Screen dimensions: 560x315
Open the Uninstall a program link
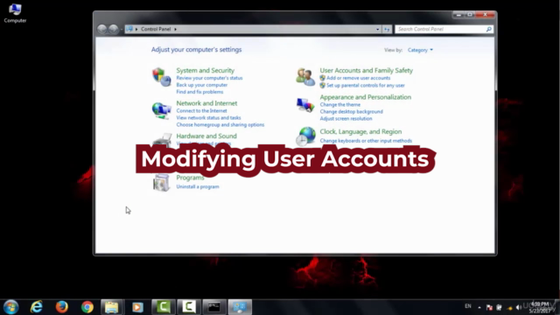point(198,186)
